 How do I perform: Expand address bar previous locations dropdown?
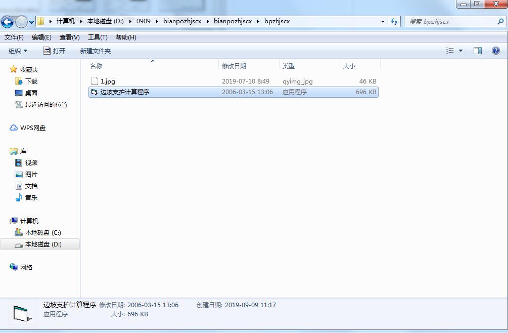[x=383, y=22]
